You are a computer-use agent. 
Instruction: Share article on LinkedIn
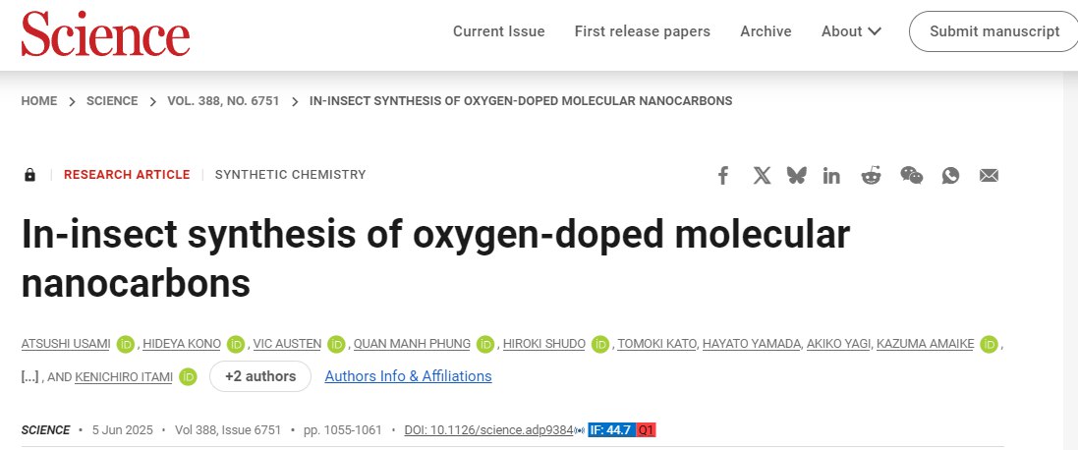tap(831, 175)
